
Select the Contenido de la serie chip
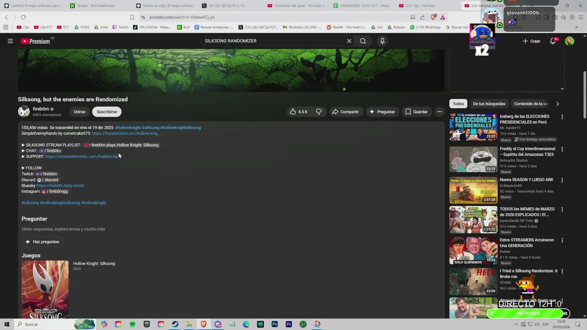[x=531, y=104]
